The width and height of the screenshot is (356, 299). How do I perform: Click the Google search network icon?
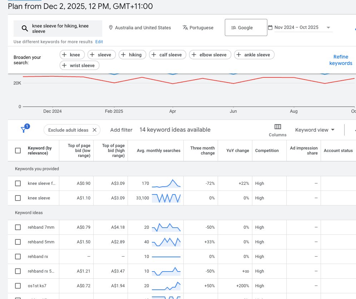(x=233, y=28)
